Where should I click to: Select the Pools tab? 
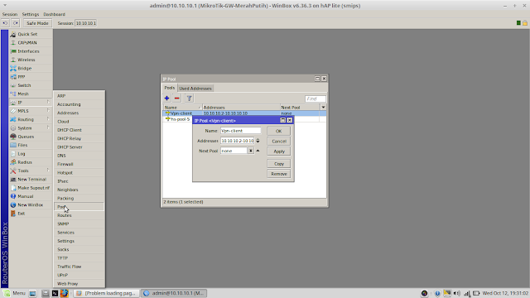(170, 88)
